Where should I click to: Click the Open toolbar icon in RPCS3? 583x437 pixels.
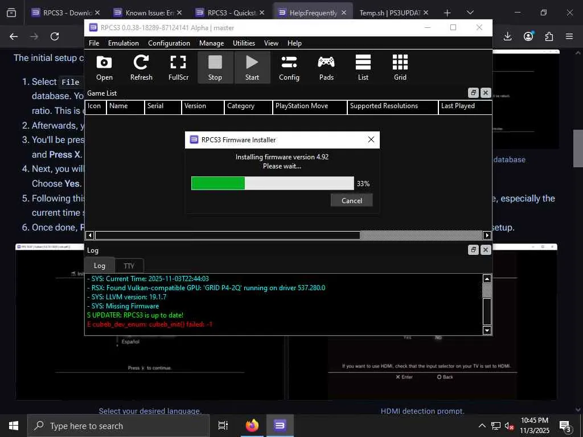point(104,68)
